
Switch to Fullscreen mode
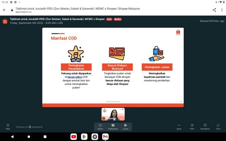coord(113,127)
